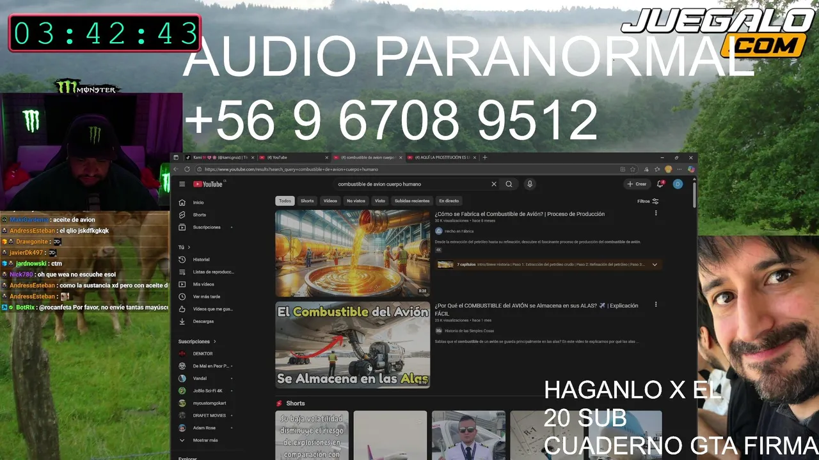Switch to the (4) YouTube browser tab

293,157
